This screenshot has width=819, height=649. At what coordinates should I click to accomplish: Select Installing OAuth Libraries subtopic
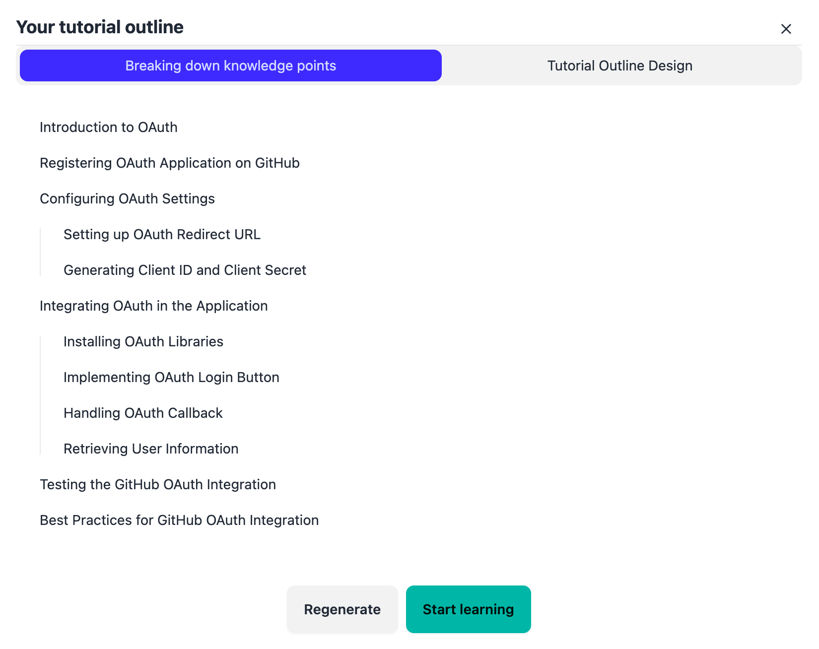[143, 342]
